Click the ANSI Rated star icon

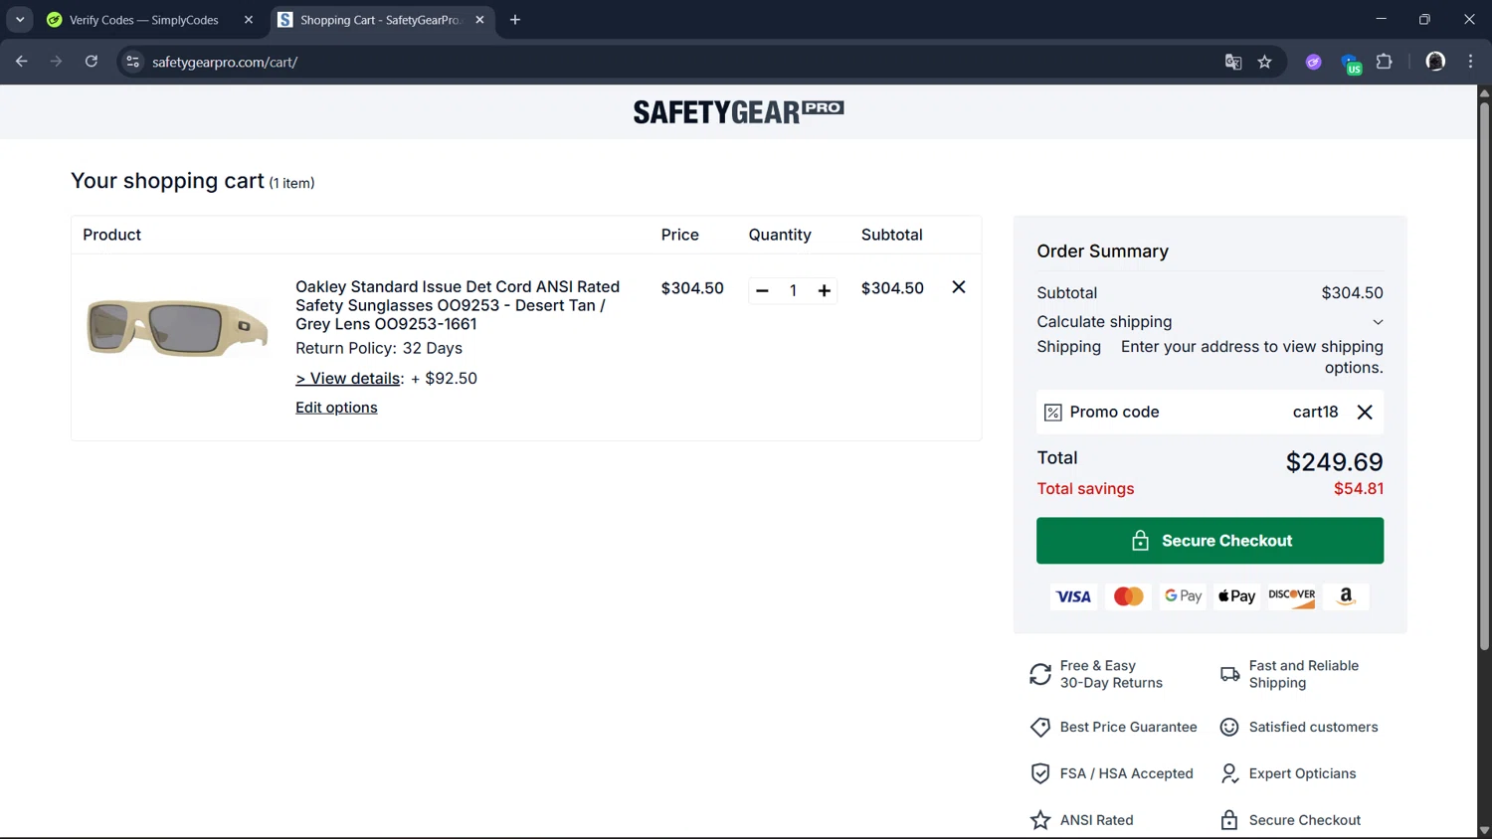(x=1040, y=820)
